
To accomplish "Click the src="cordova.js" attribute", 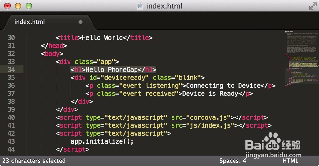I will click(201, 117).
